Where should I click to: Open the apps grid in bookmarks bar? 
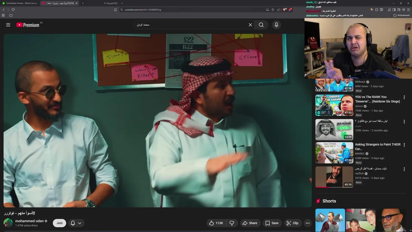coord(3,15)
